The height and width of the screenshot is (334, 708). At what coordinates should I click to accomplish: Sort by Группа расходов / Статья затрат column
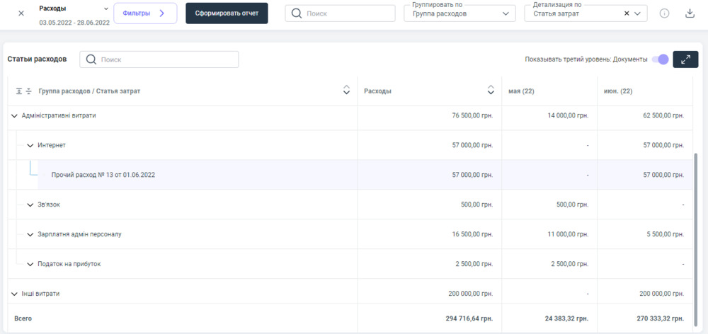(346, 90)
